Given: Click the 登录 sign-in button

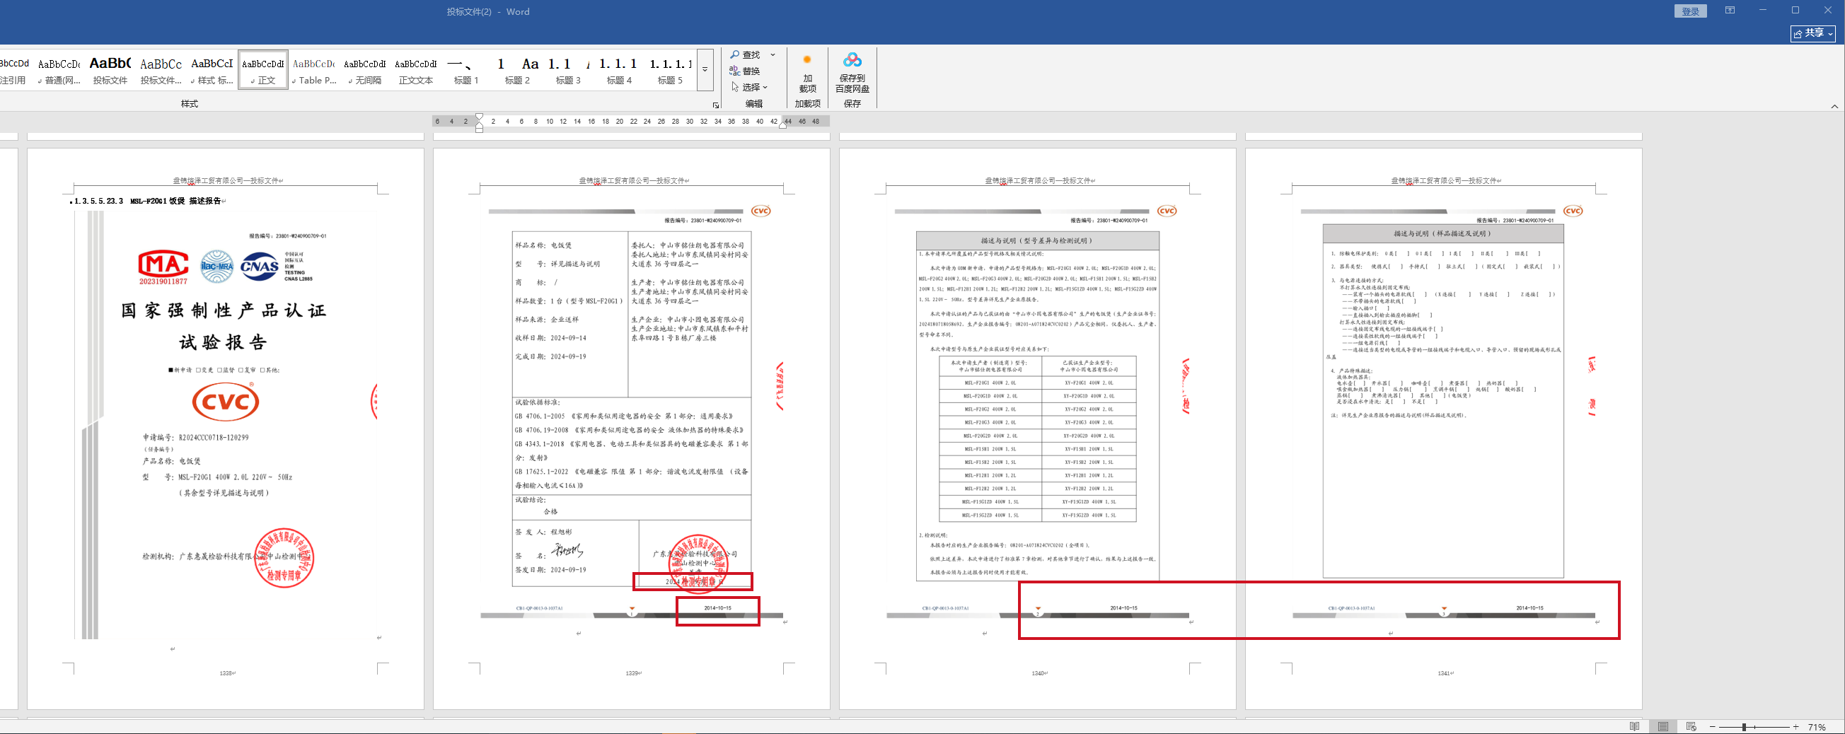Looking at the screenshot, I should click(x=1691, y=11).
